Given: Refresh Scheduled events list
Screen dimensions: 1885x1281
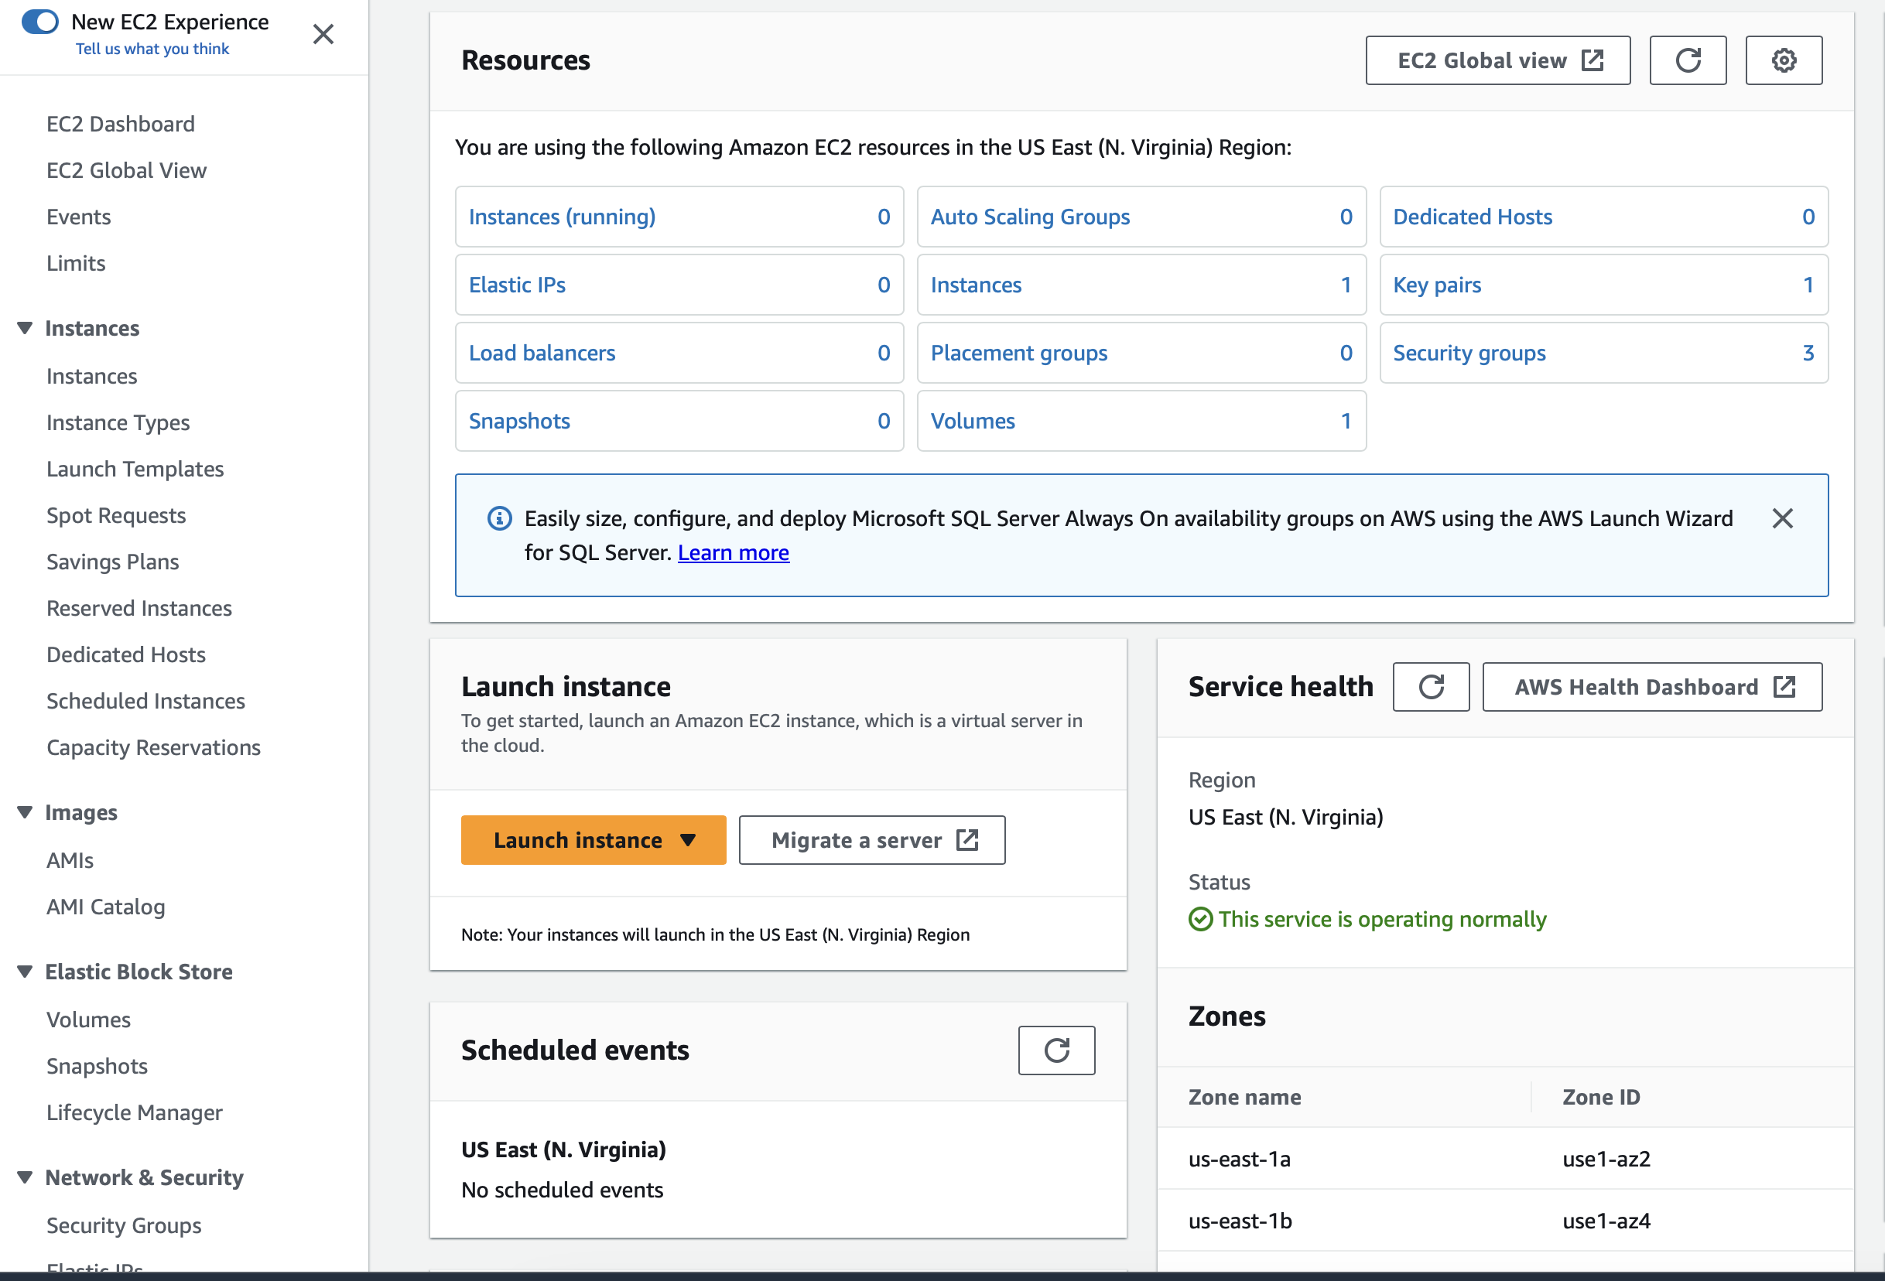Looking at the screenshot, I should point(1056,1050).
